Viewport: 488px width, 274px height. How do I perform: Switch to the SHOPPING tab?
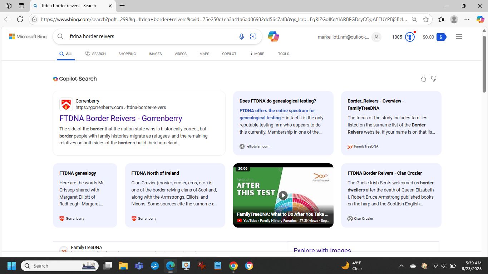click(127, 54)
